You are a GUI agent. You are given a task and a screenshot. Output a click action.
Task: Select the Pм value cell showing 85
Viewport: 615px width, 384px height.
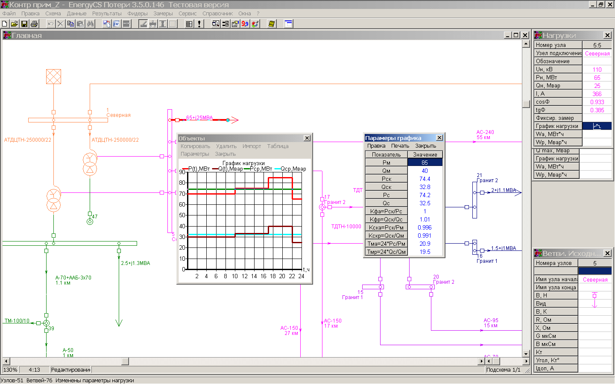point(425,163)
